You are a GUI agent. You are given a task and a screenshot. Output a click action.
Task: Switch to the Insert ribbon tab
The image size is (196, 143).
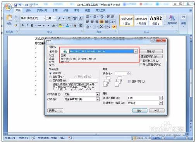pyautogui.click(x=29, y=10)
